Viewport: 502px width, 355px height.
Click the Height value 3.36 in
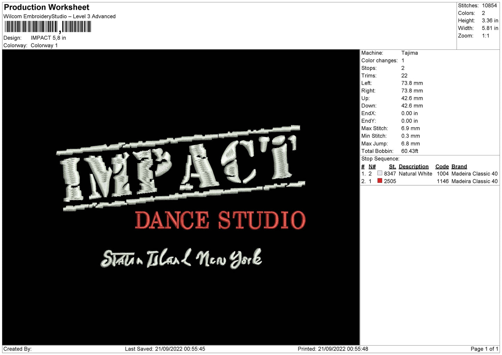490,21
